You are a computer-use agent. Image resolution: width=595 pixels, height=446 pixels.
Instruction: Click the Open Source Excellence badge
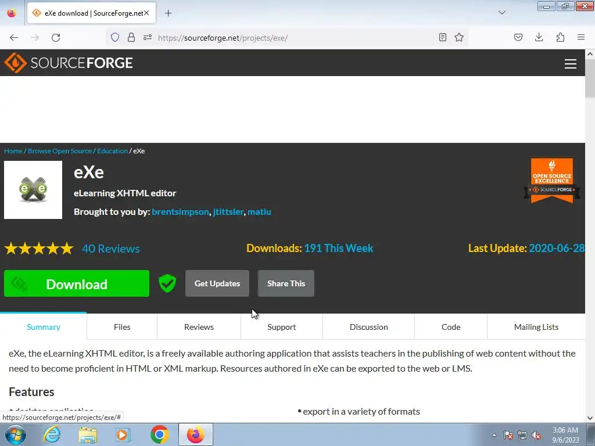pos(552,181)
